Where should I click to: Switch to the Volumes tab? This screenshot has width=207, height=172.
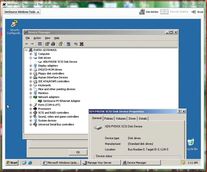tap(121, 118)
